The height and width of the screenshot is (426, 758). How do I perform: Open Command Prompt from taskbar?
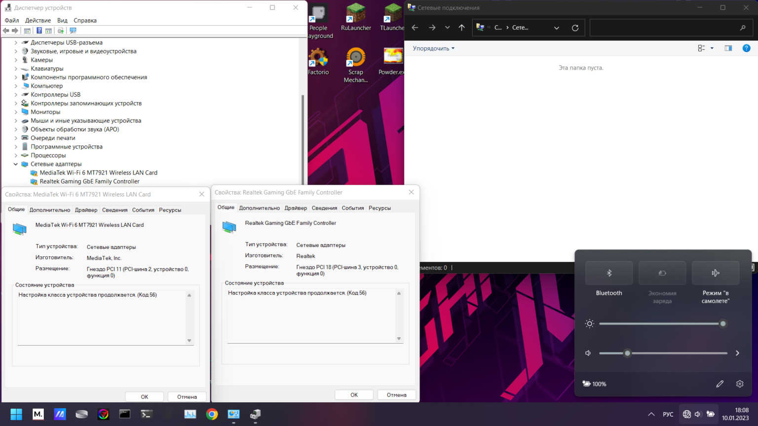tap(125, 414)
